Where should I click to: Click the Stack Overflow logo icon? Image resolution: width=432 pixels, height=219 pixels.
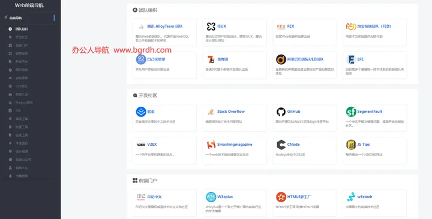pos(211,112)
